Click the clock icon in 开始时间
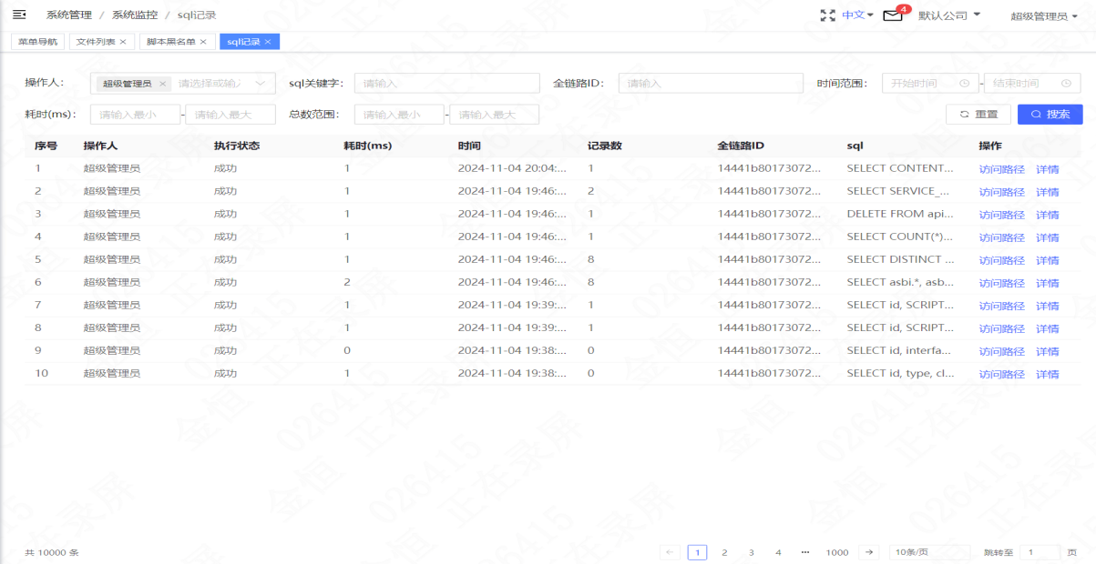Viewport: 1096px width, 564px height. [965, 84]
